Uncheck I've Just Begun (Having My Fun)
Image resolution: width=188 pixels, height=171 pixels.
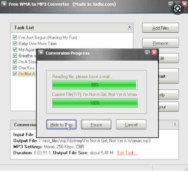pos(15,37)
